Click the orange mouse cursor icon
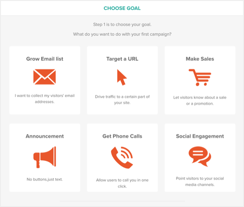 (x=122, y=78)
